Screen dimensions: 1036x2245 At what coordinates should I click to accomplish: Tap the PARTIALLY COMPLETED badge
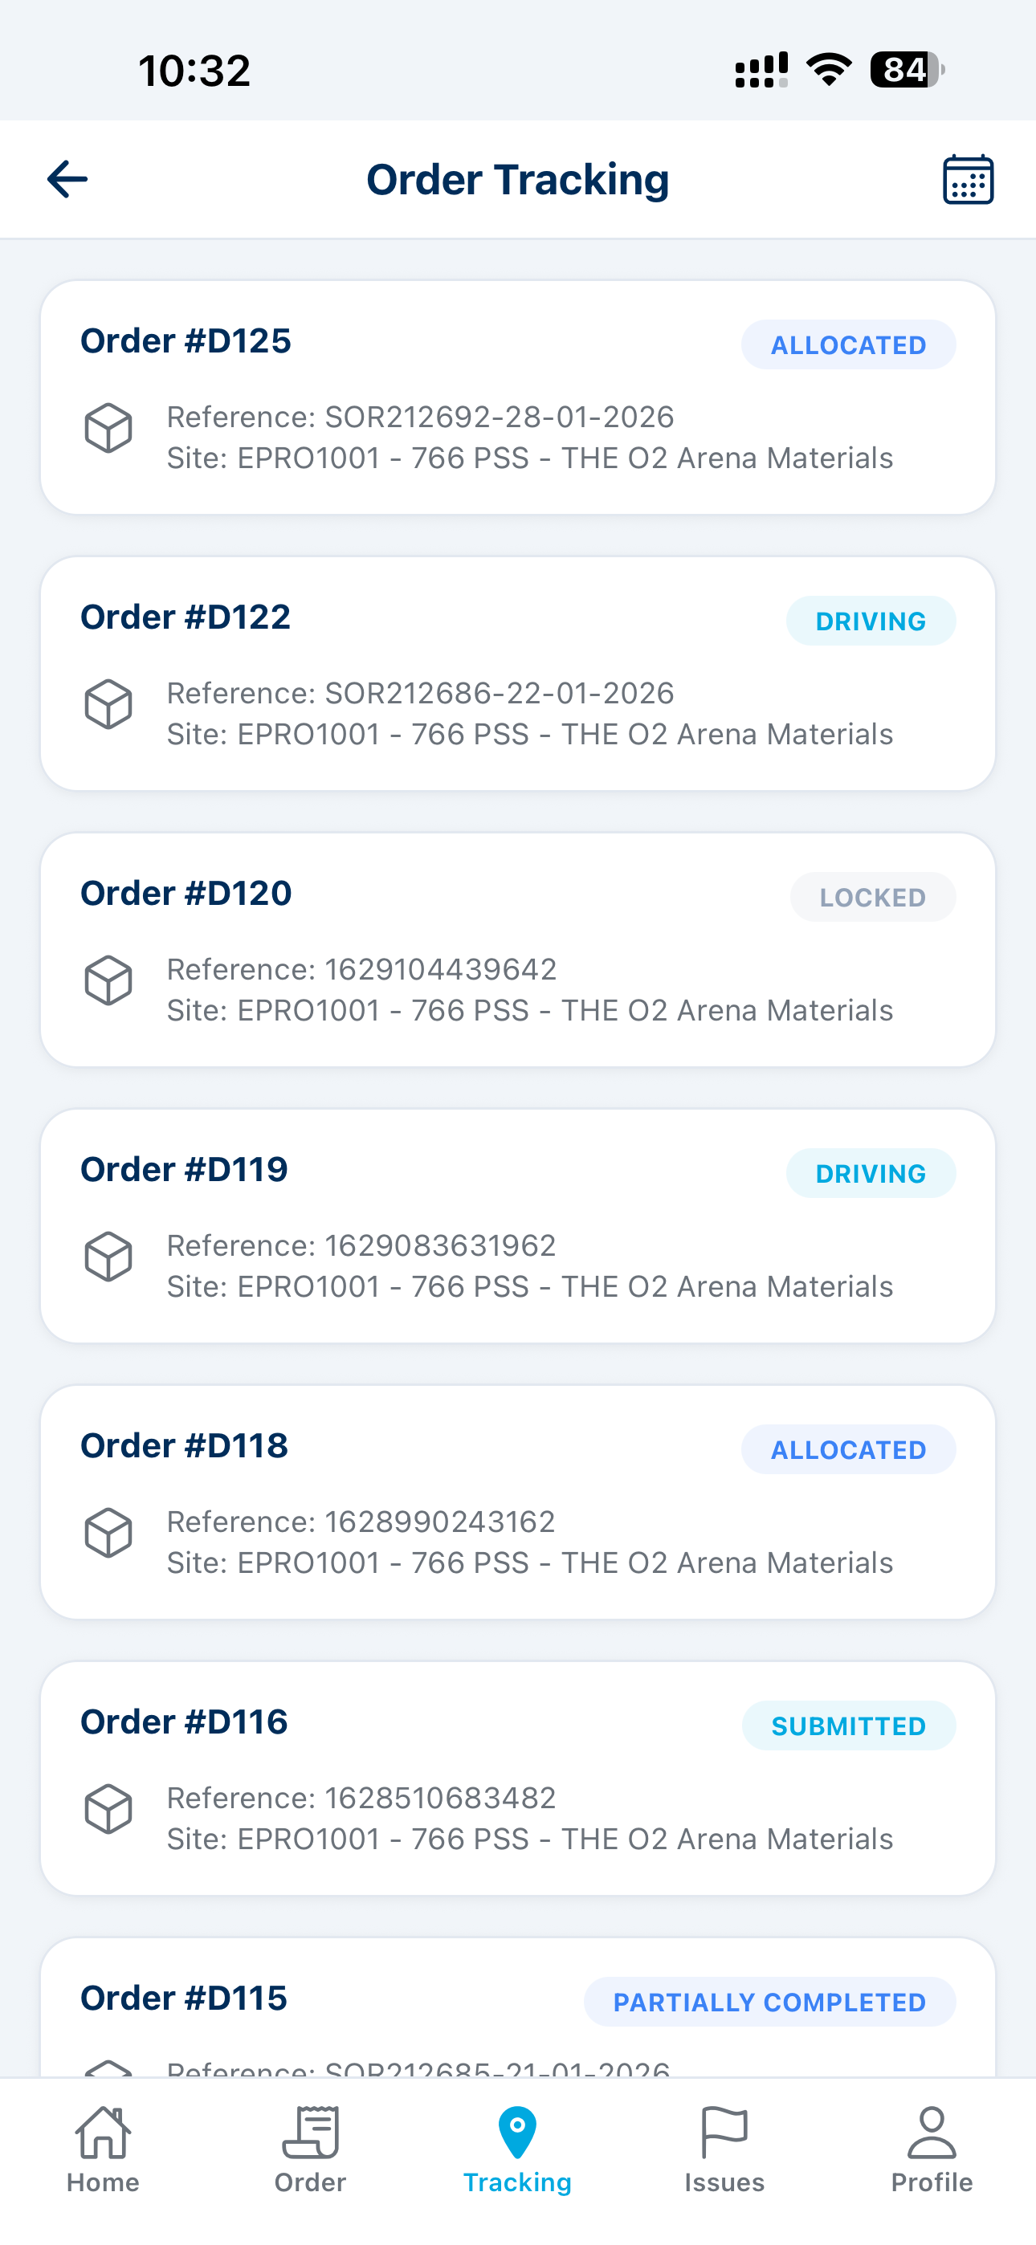pos(770,2003)
